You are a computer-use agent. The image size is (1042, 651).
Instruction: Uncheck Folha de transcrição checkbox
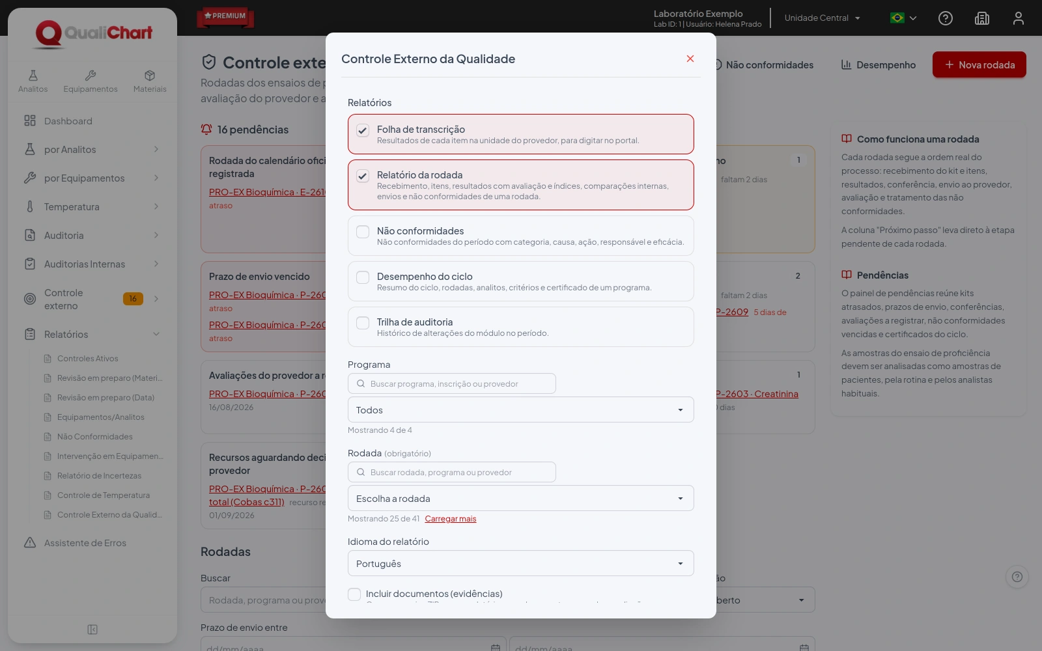(x=363, y=130)
